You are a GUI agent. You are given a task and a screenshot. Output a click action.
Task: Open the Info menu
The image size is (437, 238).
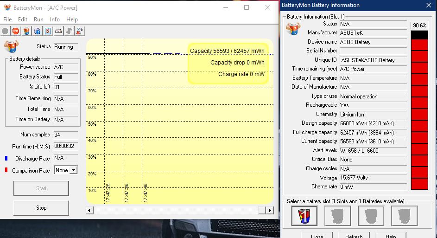click(55, 19)
